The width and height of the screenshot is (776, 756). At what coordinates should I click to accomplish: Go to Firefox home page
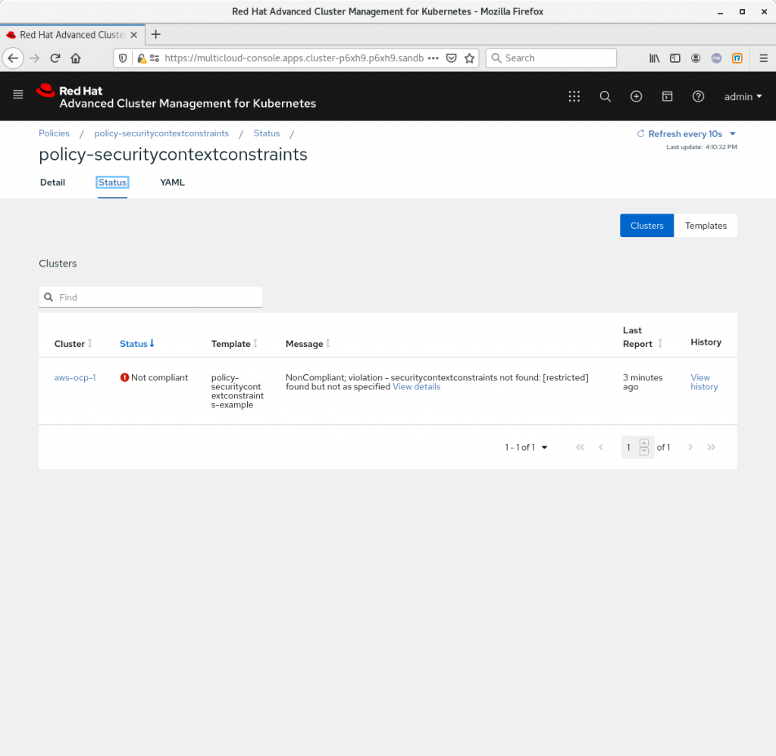[x=76, y=58]
